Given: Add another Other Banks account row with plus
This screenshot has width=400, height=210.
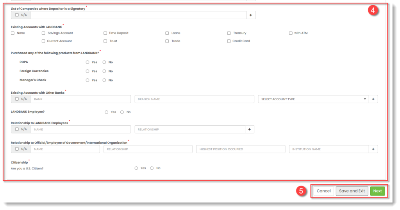Looking at the screenshot, I should pyautogui.click(x=373, y=99).
